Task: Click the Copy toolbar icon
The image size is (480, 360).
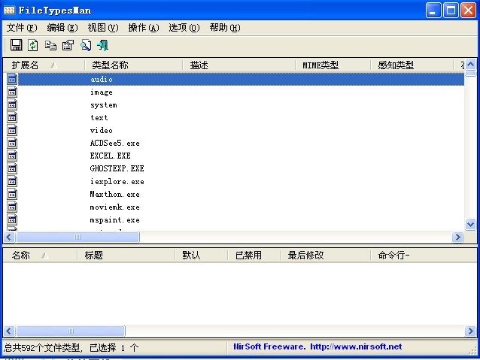Action: click(x=50, y=45)
